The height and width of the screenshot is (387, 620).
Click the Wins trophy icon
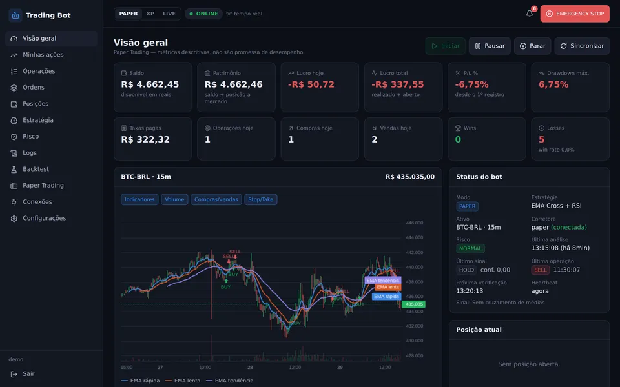pos(458,128)
